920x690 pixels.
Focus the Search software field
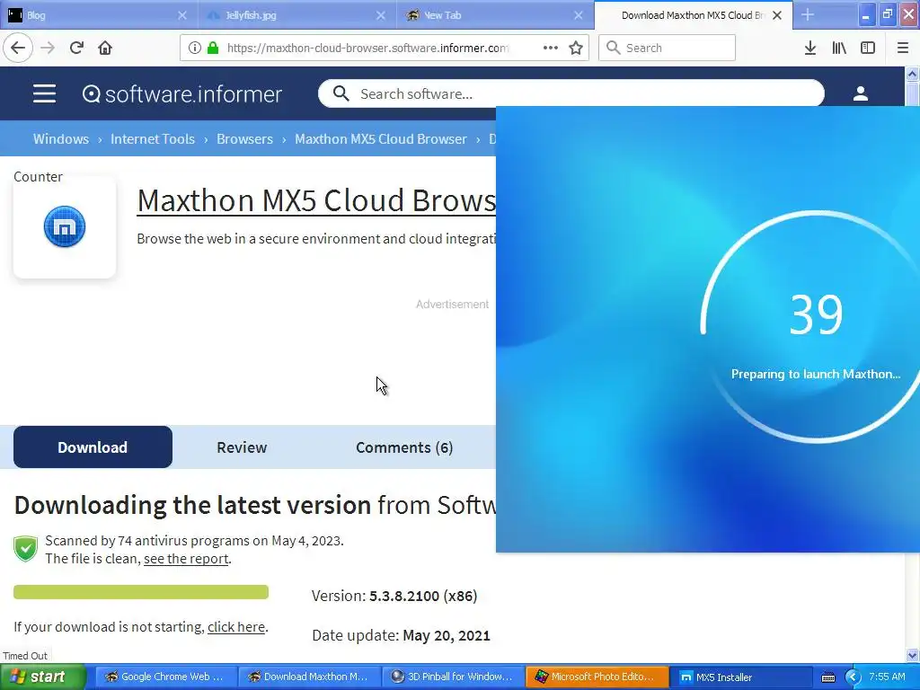click(571, 93)
